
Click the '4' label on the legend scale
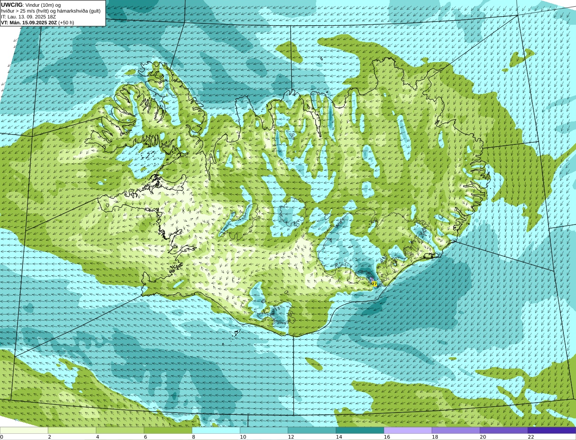[x=98, y=437]
